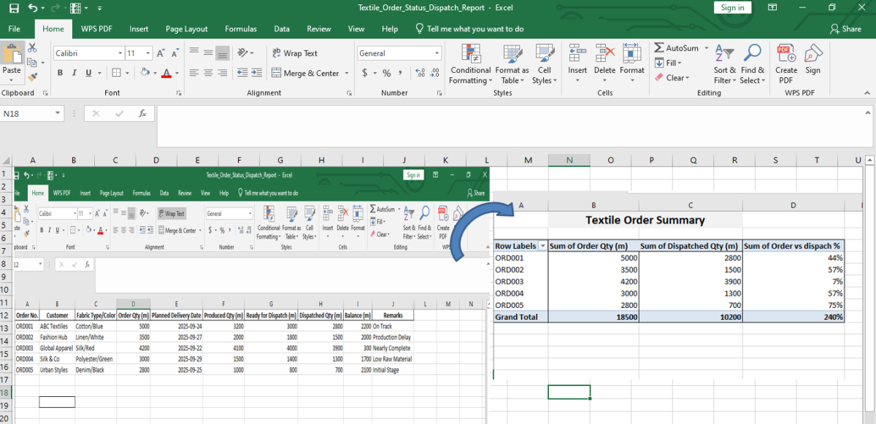This screenshot has height=424, width=876.
Task: Click the red font color button
Action: point(166,73)
